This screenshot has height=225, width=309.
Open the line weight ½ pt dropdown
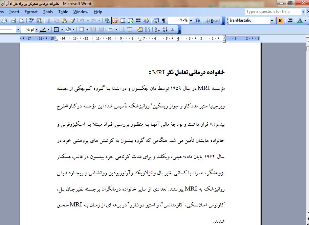[37, 29]
